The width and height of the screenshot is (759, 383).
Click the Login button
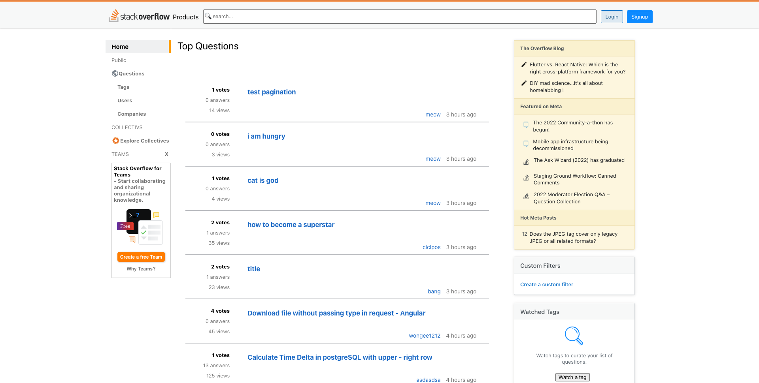coord(612,17)
